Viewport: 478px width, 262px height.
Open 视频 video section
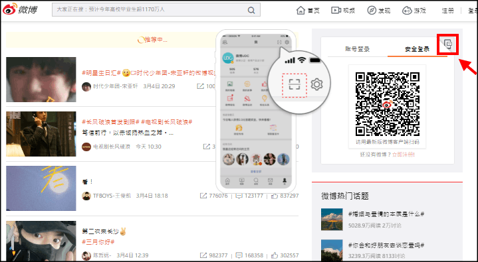click(343, 11)
